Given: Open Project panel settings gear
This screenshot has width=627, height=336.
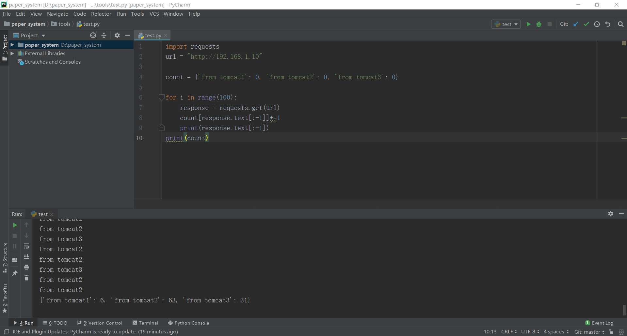Looking at the screenshot, I should point(117,35).
